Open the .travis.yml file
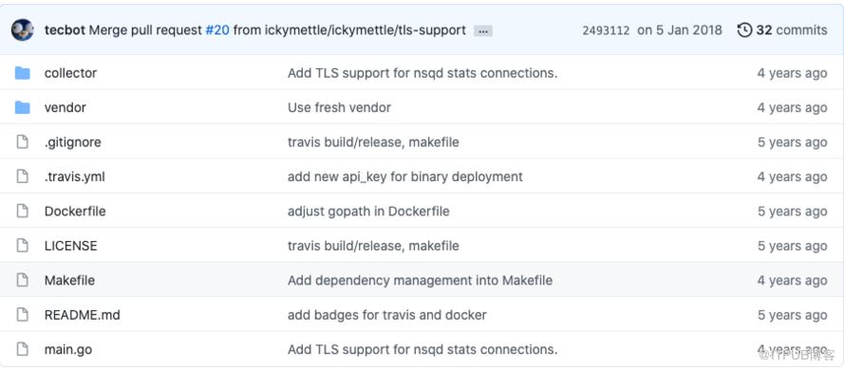The height and width of the screenshot is (369, 844). 74,176
